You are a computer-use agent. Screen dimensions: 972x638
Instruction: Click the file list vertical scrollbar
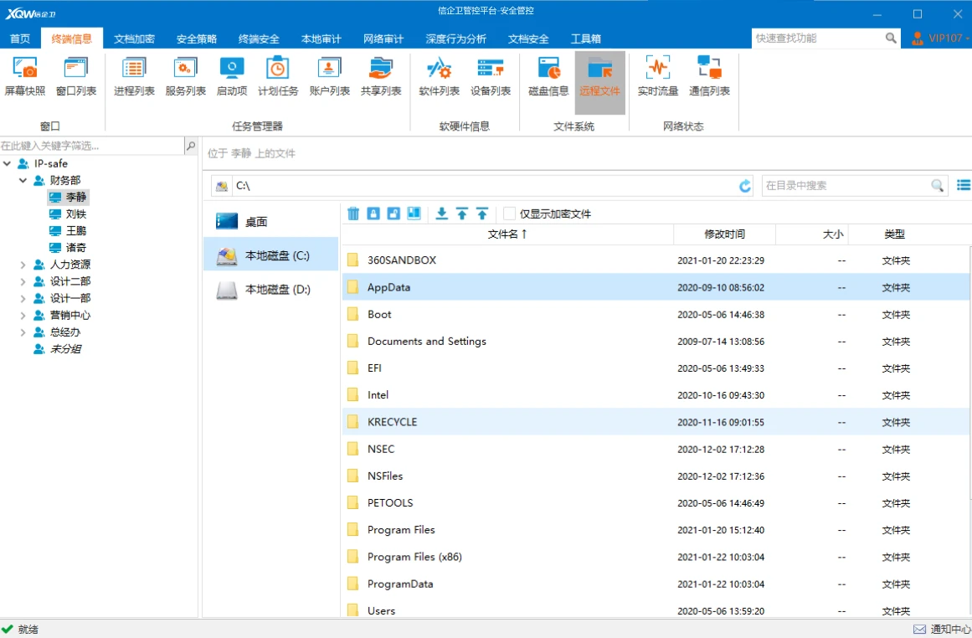click(969, 372)
